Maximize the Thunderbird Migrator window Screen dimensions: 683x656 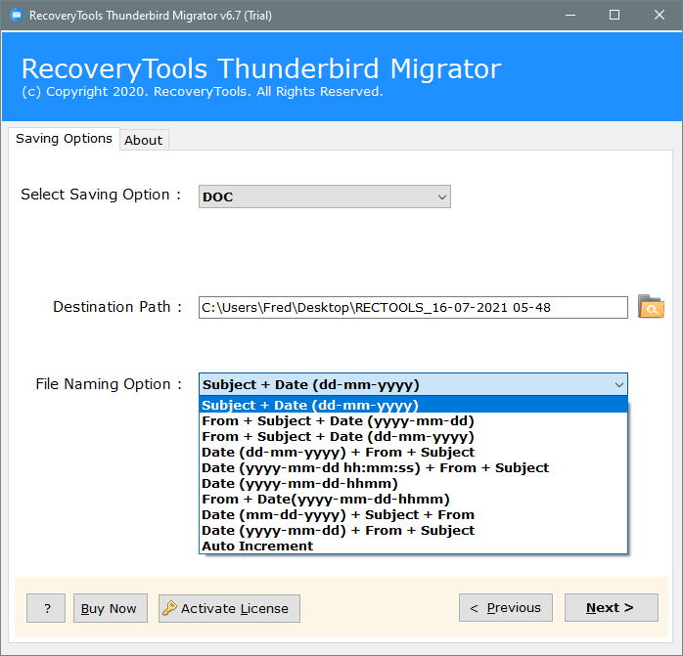click(x=615, y=16)
